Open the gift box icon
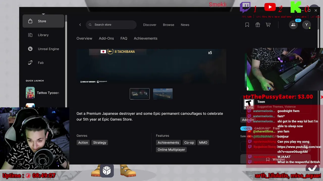The image size is (323, 181). point(258,25)
